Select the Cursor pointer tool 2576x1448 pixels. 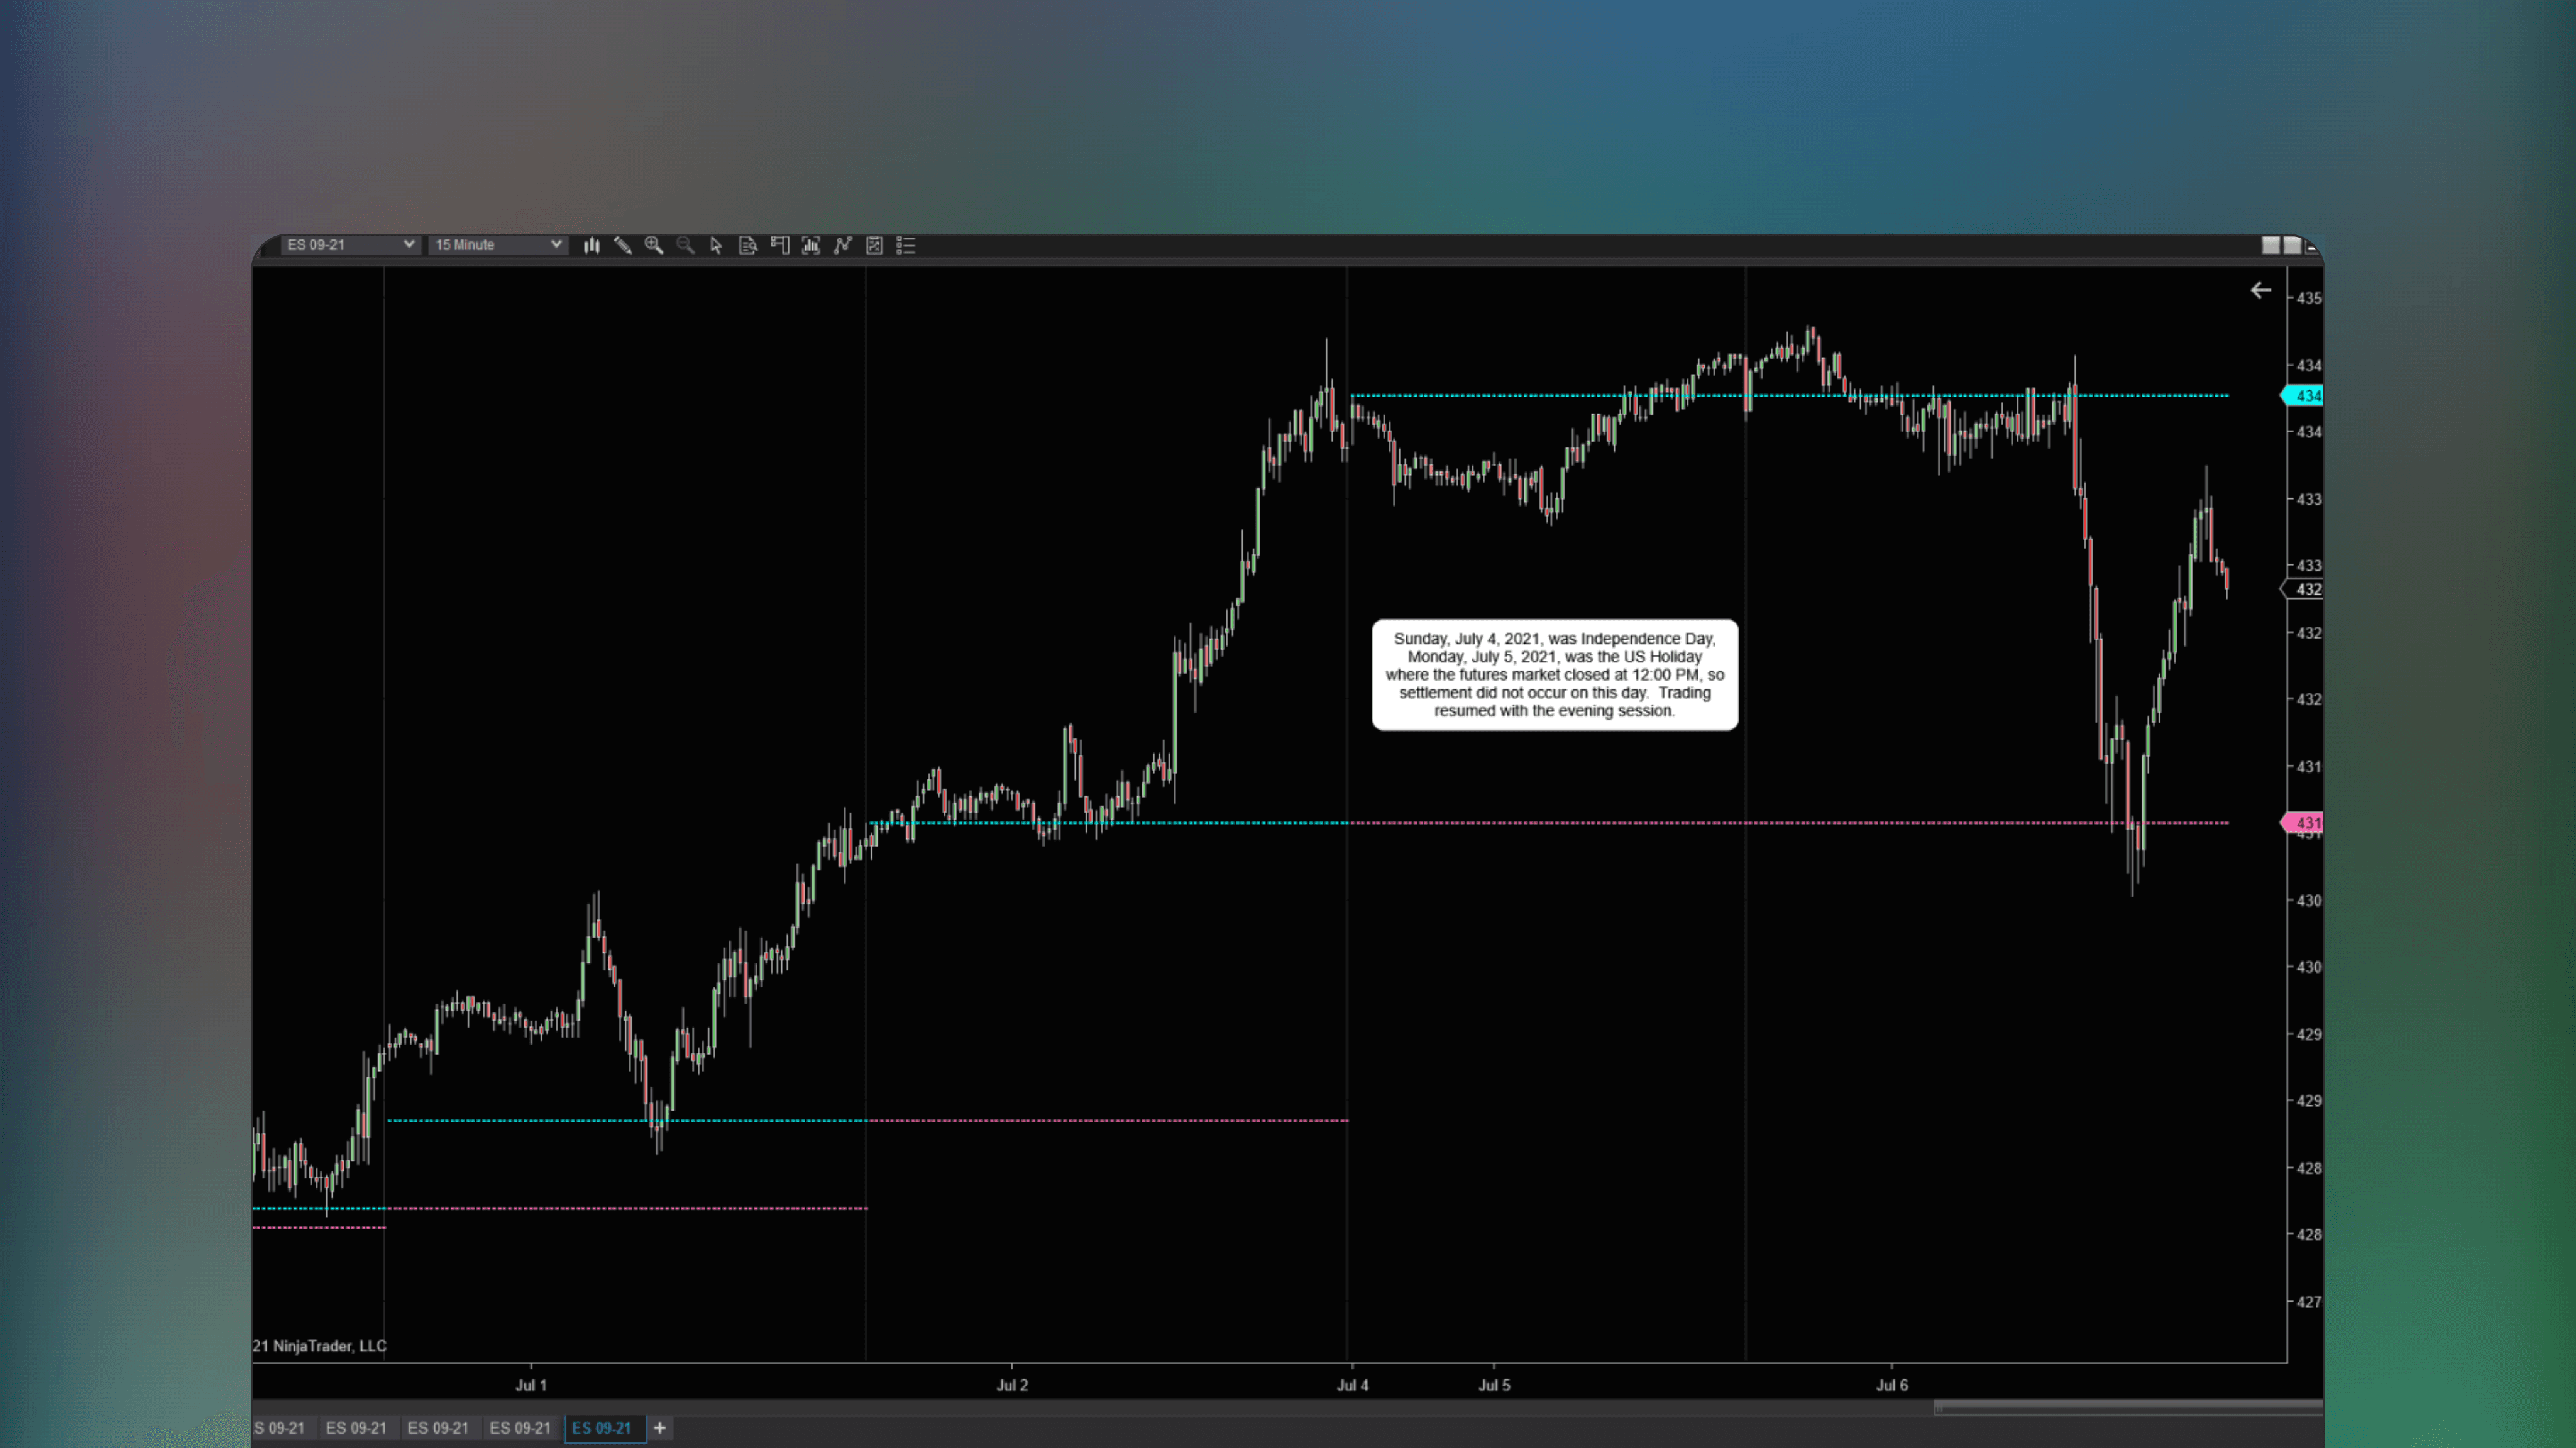click(717, 245)
